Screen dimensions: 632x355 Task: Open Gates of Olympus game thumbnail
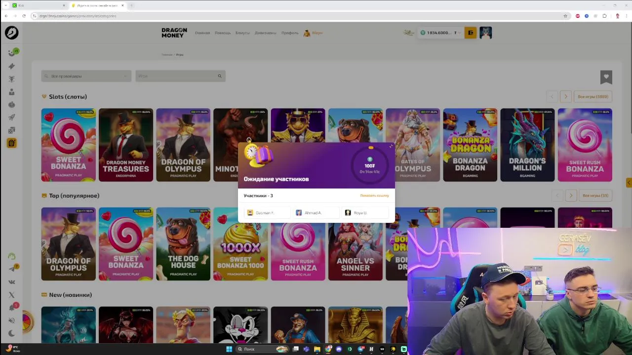coord(413,145)
